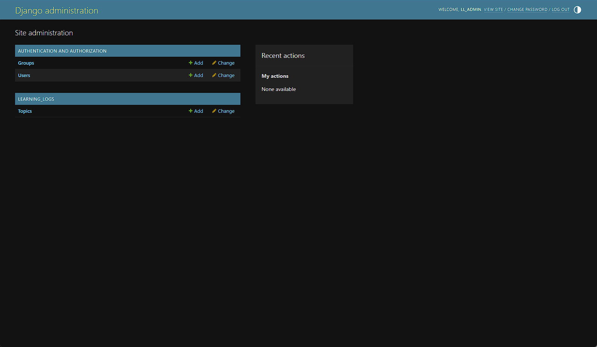597x347 pixels.
Task: Click the View Site link
Action: click(493, 9)
